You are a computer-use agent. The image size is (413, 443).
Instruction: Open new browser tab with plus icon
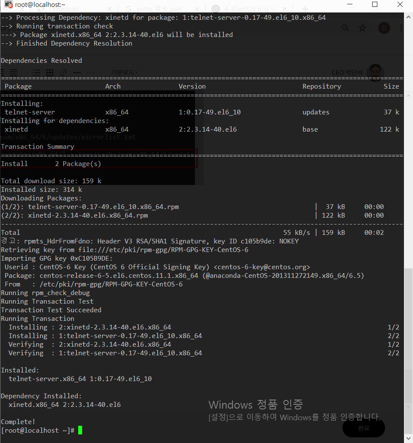click(305, 9)
